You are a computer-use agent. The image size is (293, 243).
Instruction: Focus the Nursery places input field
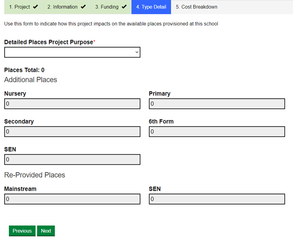coord(72,104)
